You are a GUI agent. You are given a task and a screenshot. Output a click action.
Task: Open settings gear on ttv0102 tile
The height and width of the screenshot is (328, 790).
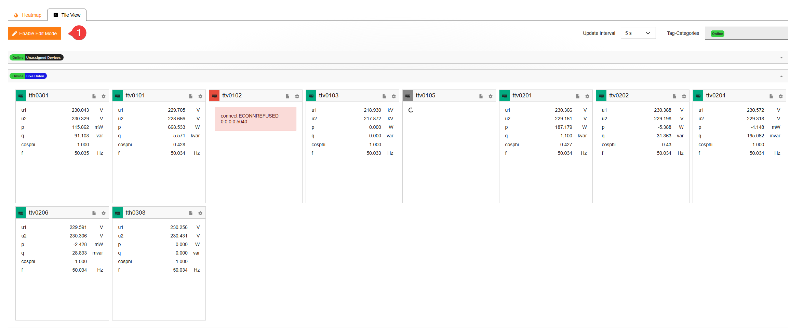pyautogui.click(x=297, y=96)
